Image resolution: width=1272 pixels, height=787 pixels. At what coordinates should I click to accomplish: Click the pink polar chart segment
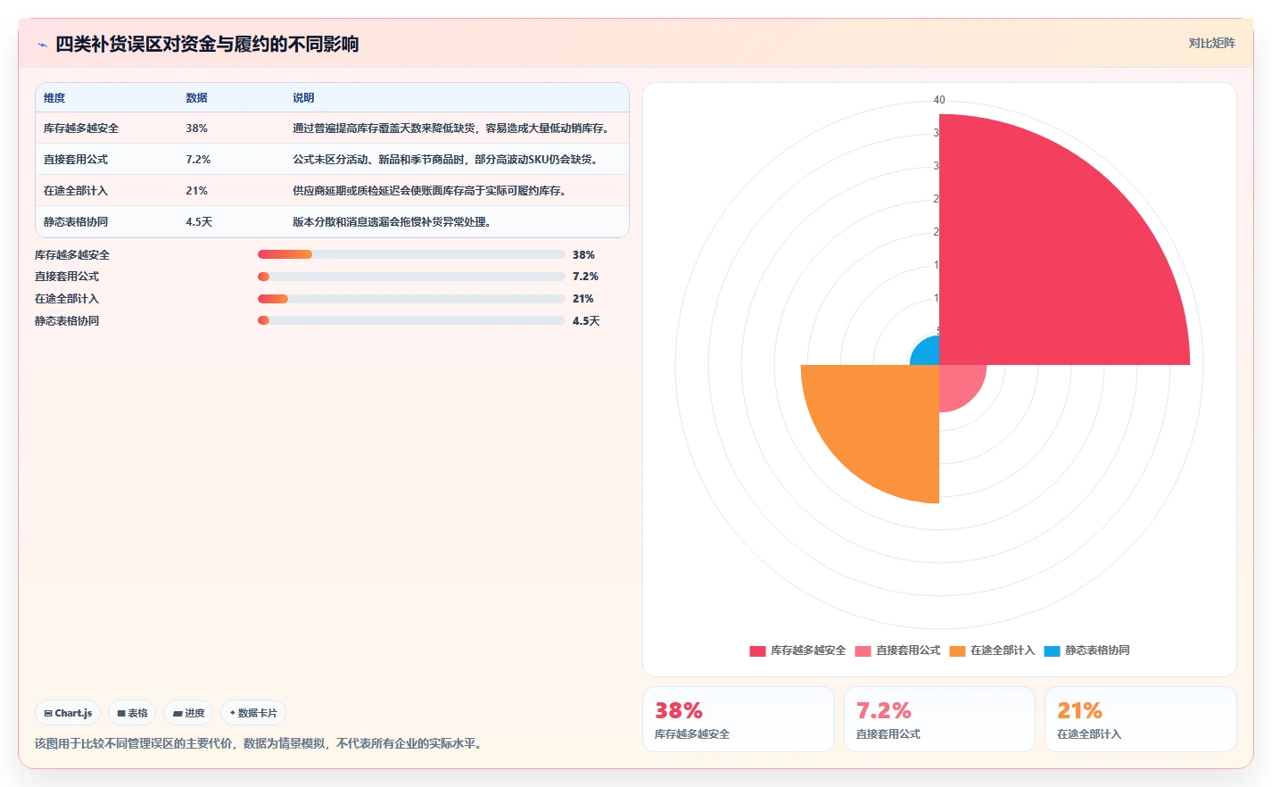pyautogui.click(x=958, y=384)
